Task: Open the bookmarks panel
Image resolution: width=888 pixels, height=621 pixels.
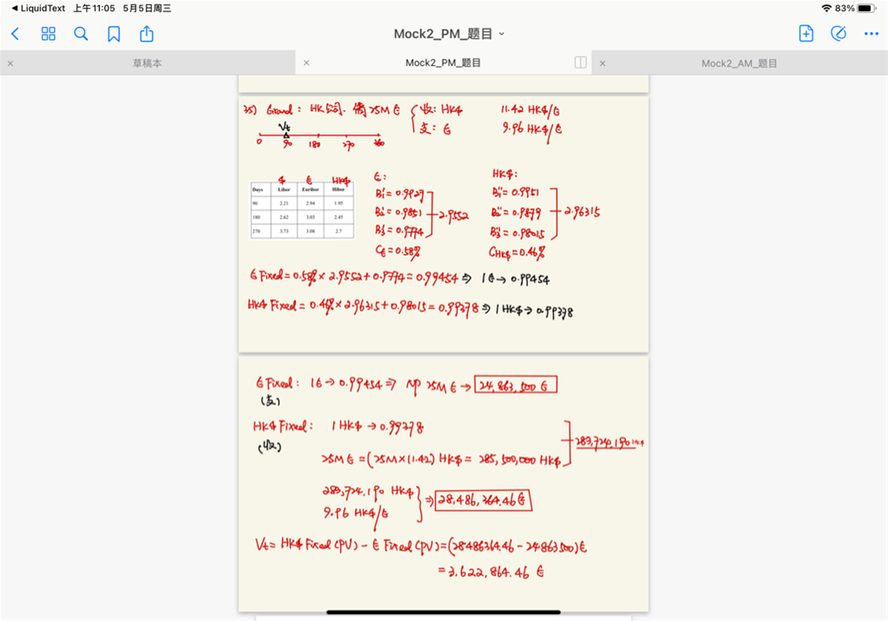Action: (114, 34)
